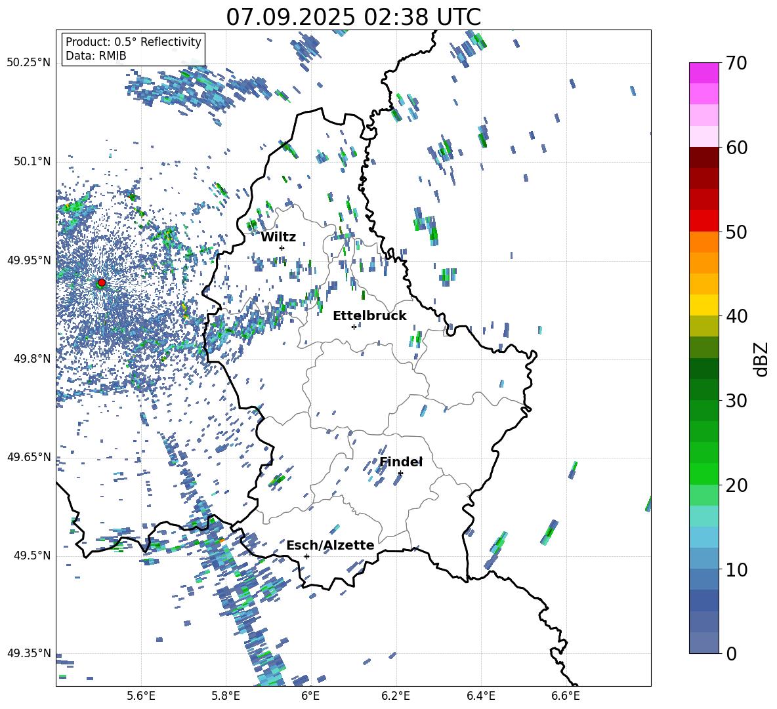The image size is (777, 709).
Task: Click the colorbar label '40'
Action: (736, 316)
